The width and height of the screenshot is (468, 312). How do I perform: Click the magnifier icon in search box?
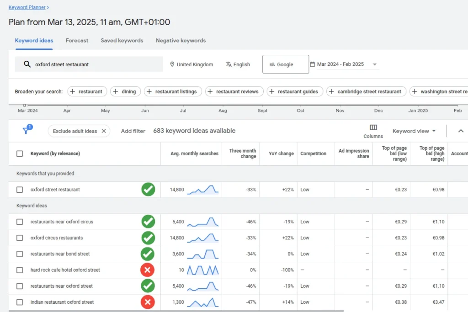(27, 64)
